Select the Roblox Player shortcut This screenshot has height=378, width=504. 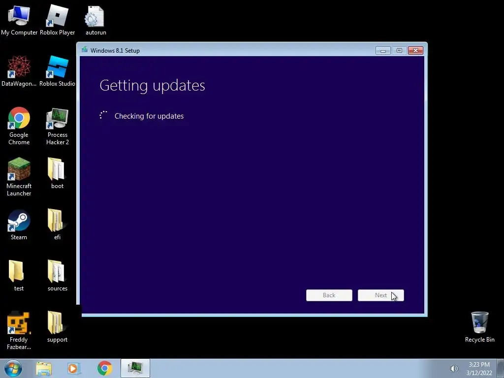(x=57, y=20)
